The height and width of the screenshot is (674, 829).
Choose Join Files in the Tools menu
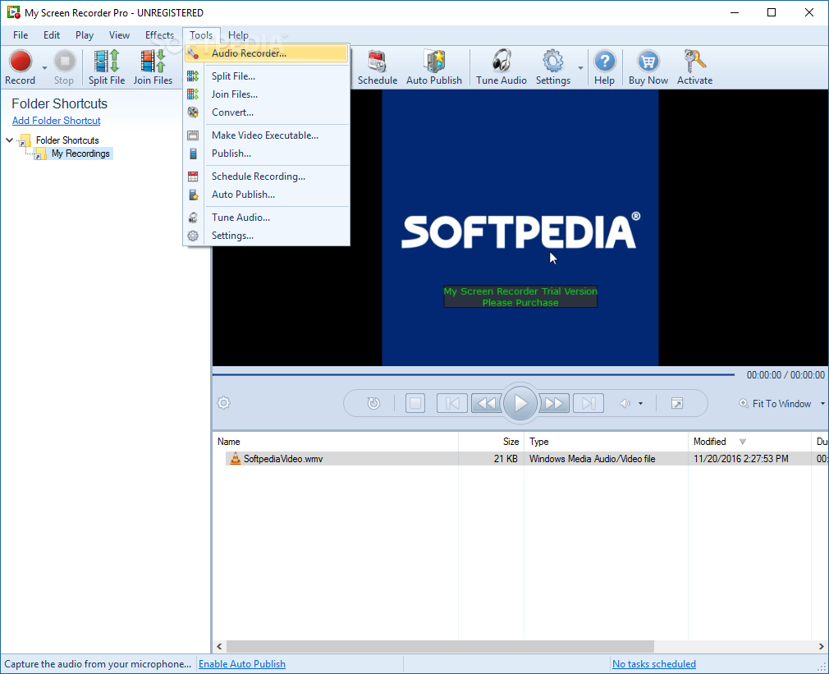267,94
